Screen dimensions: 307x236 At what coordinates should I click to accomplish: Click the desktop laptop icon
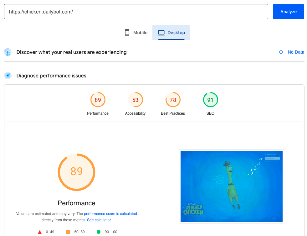pyautogui.click(x=161, y=33)
